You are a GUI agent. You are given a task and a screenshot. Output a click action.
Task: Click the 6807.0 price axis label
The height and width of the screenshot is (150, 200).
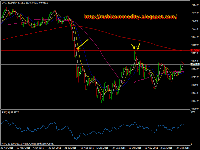tap(195, 37)
